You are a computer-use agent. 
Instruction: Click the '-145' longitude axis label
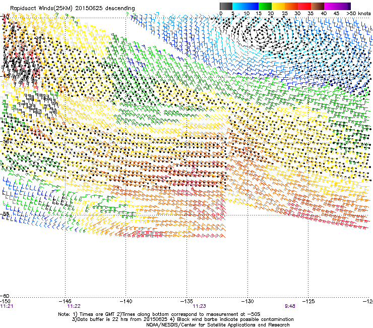click(x=65, y=301)
